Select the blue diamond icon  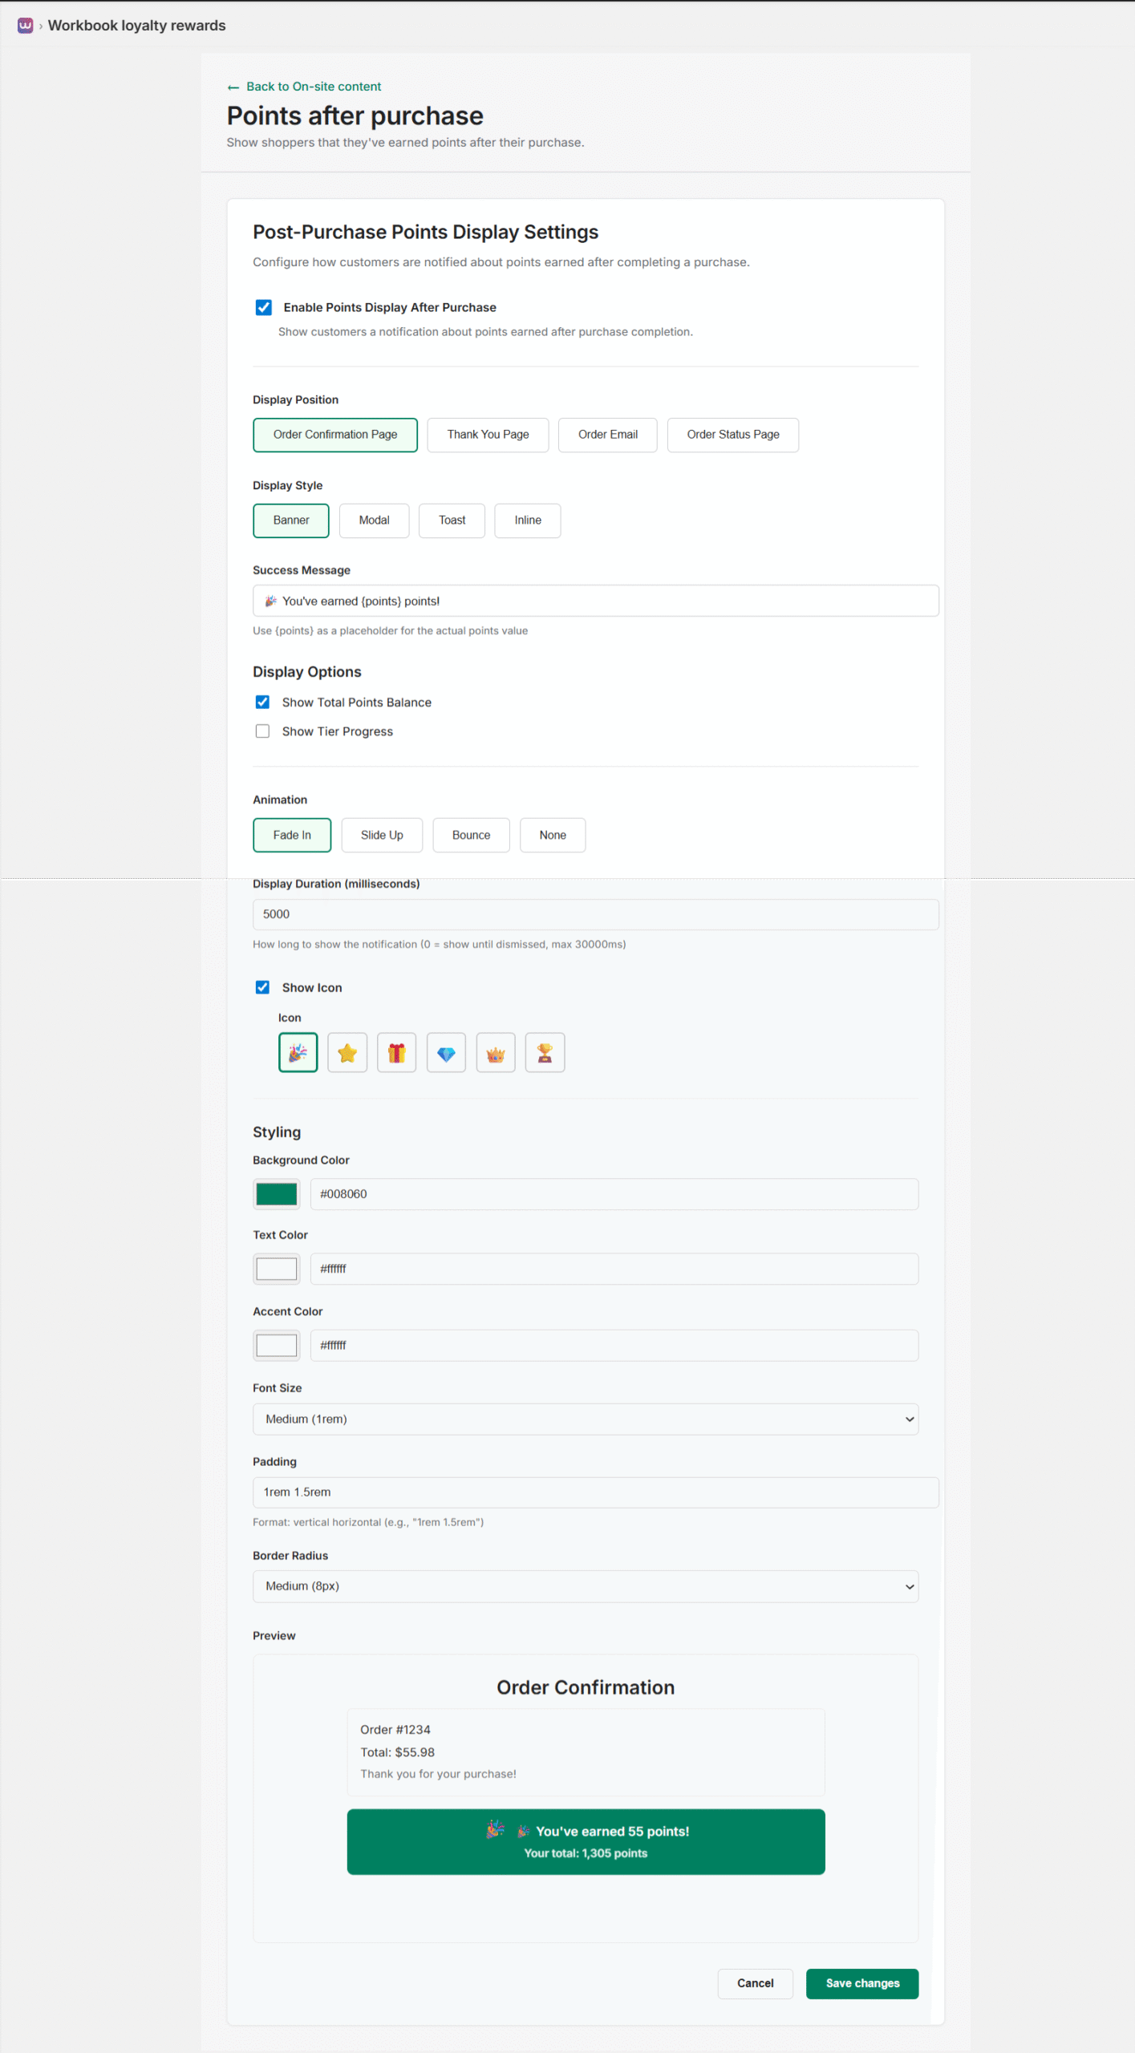click(x=446, y=1052)
